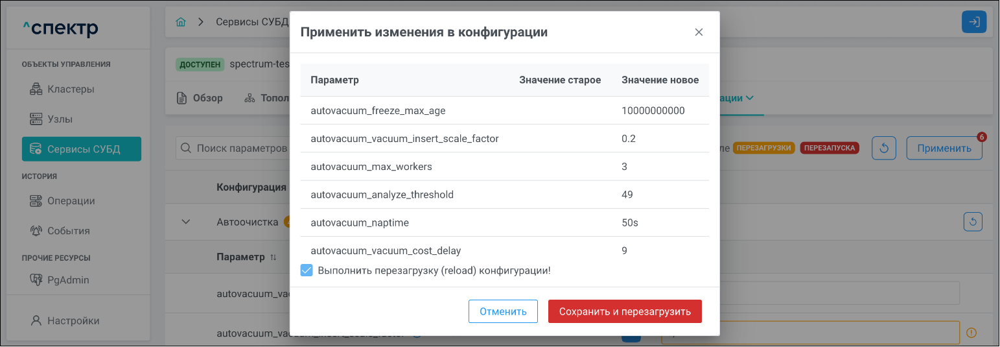Click the Значение новое column header
This screenshot has height=347, width=1000.
pos(660,80)
